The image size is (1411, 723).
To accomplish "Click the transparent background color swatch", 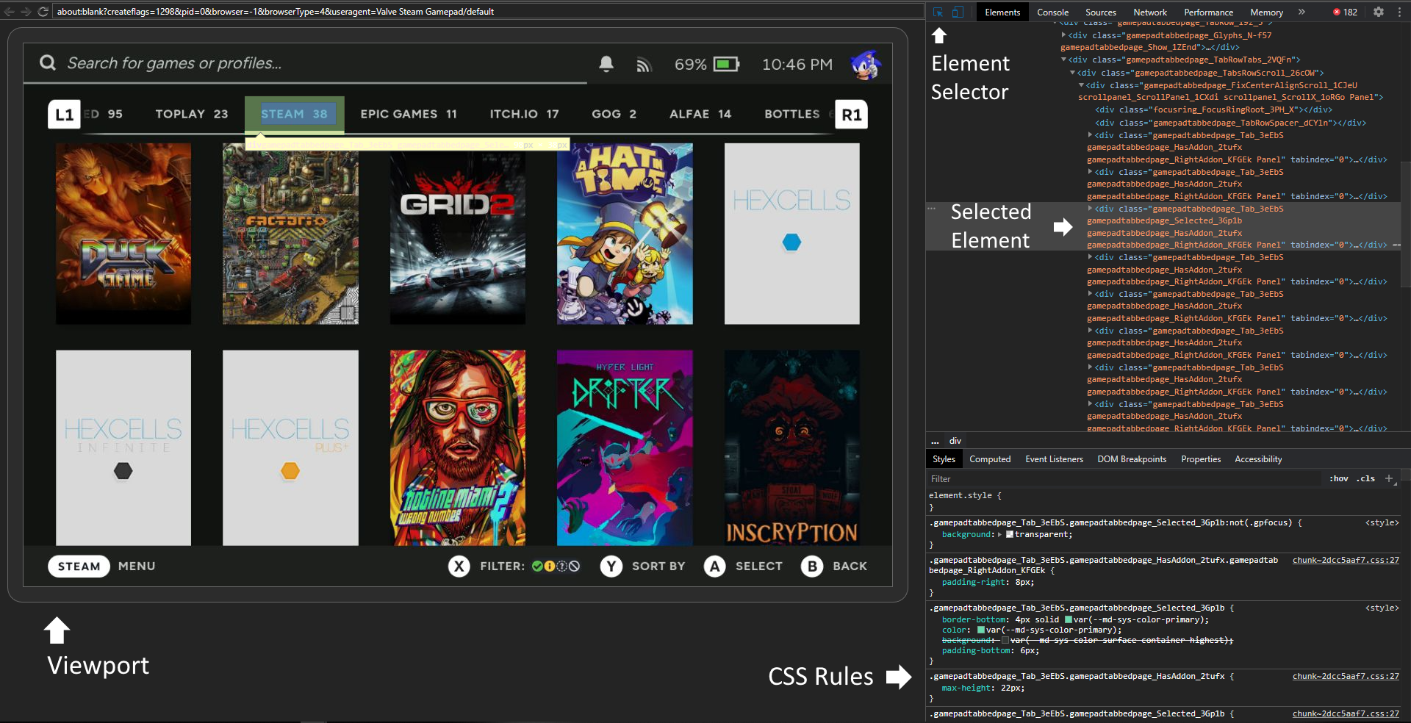I will 1010,535.
